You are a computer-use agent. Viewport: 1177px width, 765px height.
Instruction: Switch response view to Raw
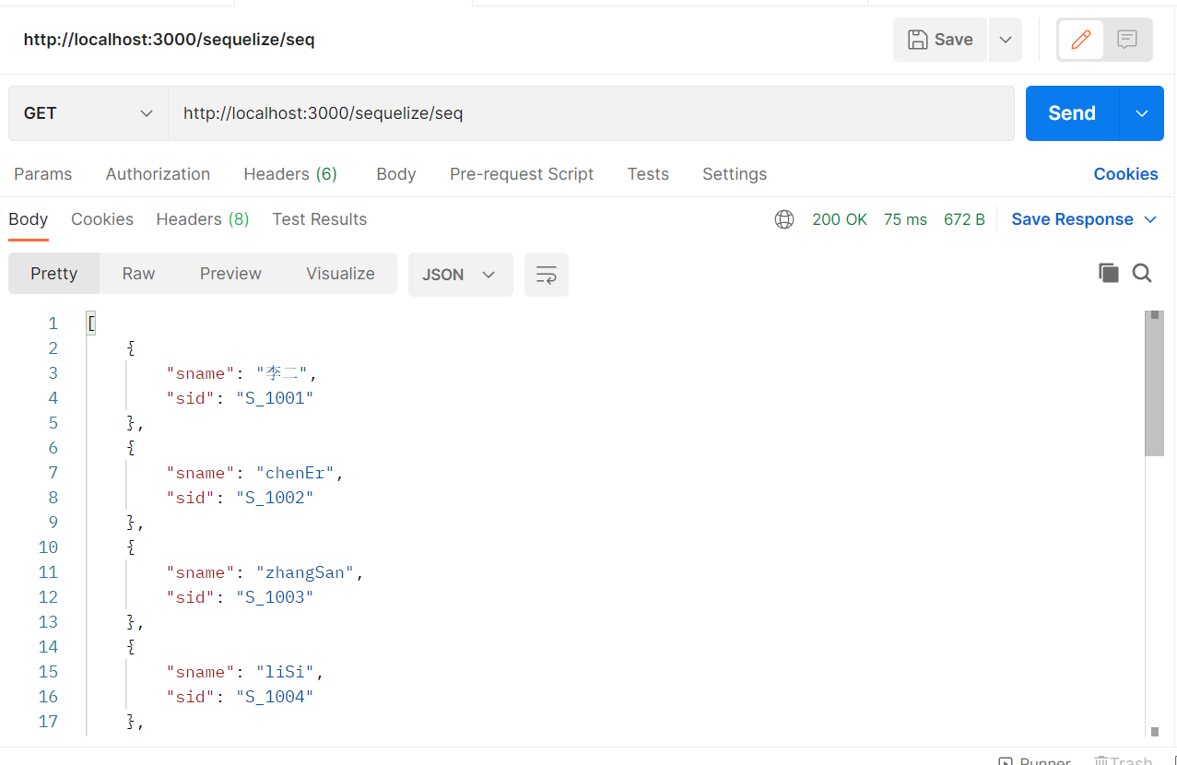[x=138, y=274]
